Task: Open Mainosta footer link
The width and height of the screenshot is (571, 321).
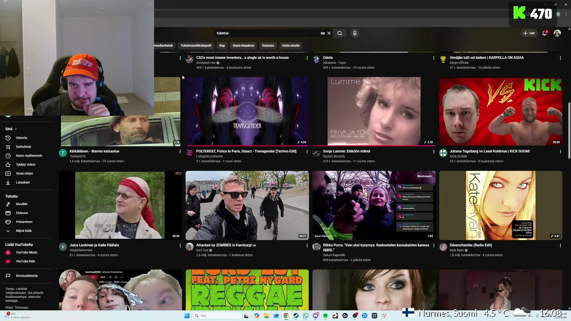Action: coord(34,296)
